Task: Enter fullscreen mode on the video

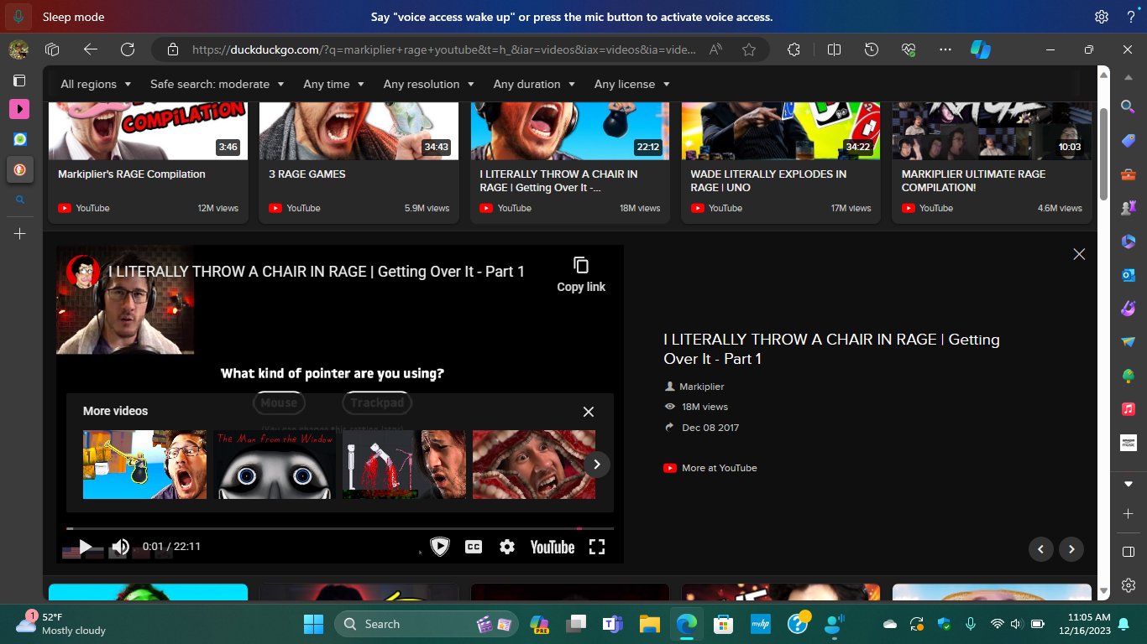Action: point(597,547)
